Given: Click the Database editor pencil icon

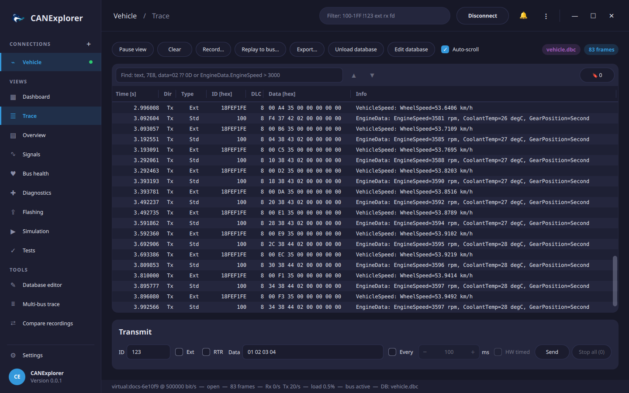Looking at the screenshot, I should pyautogui.click(x=13, y=285).
